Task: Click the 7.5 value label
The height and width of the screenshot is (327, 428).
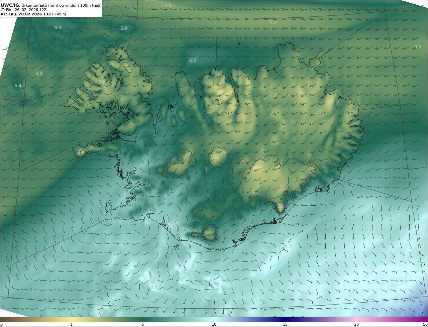Action: click(x=100, y=291)
